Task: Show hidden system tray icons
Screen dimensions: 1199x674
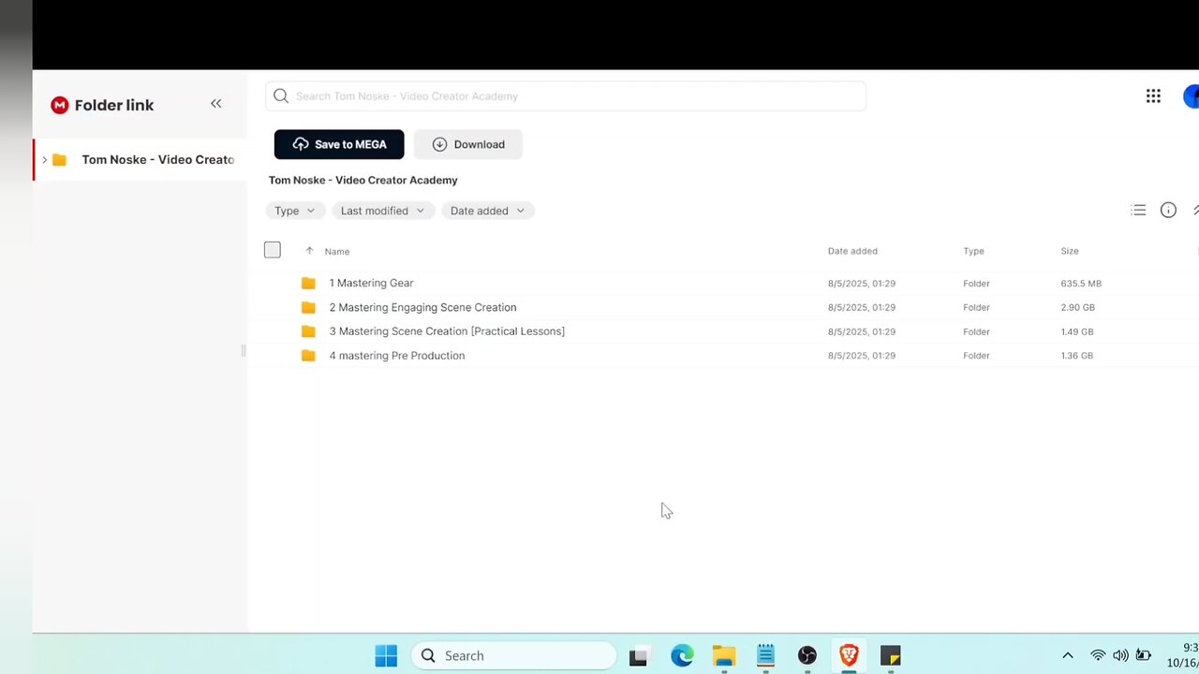Action: point(1067,655)
